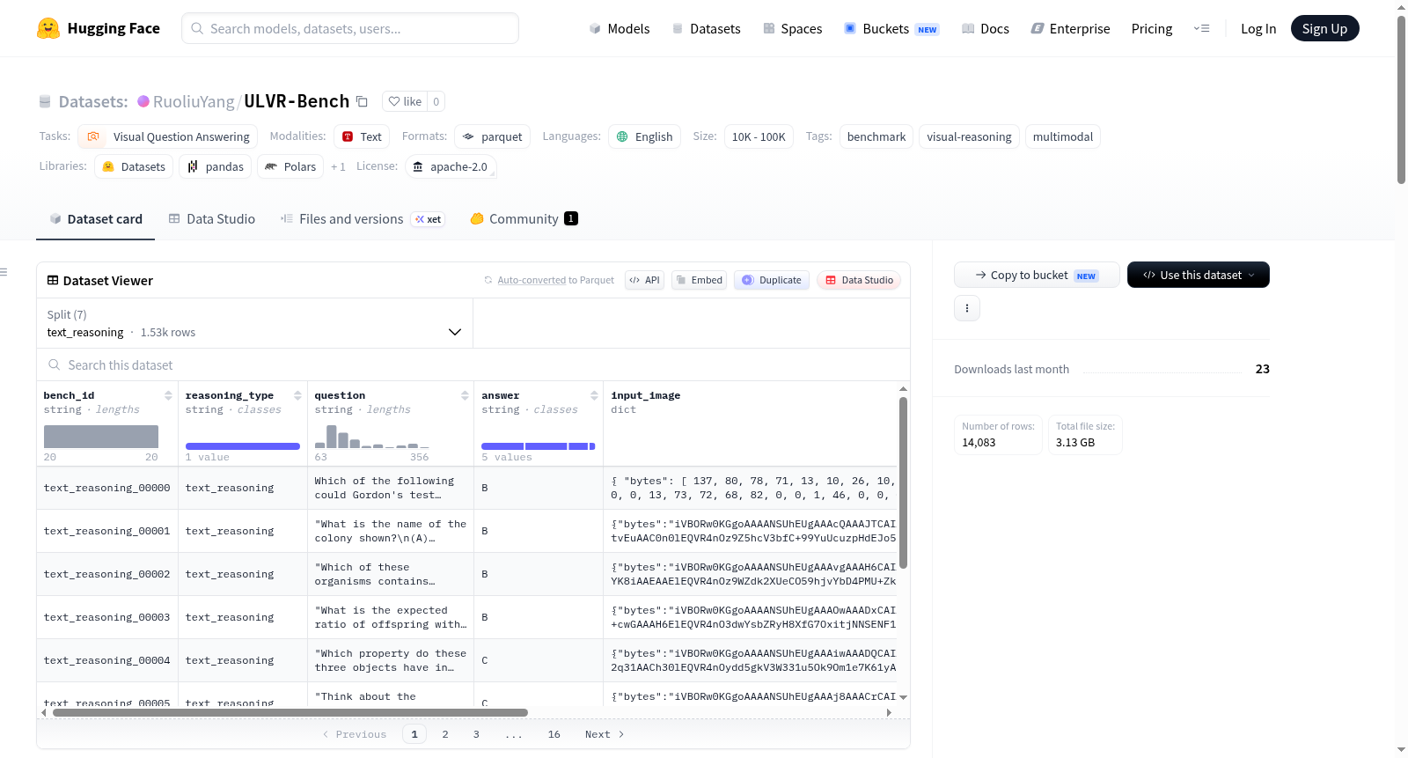Switch to the Data Studio tab
Viewport: 1408px width, 758px height.
(x=212, y=219)
